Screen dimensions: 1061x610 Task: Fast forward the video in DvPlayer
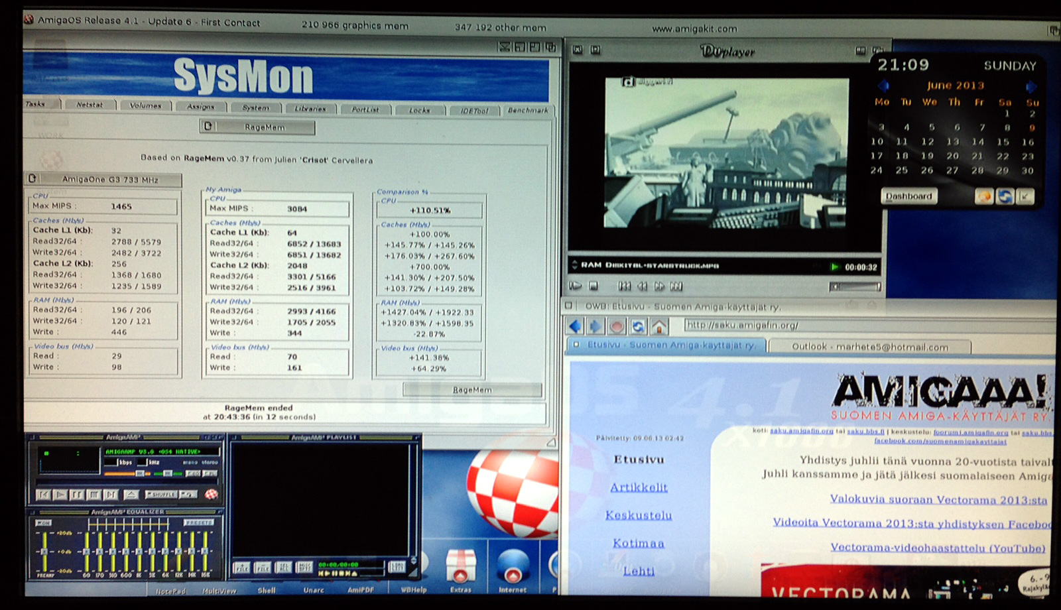pos(659,286)
